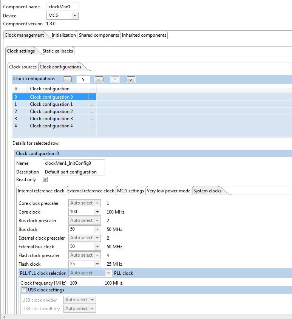292x319 pixels.
Task: Open the Flash clock prescaler dropdown
Action: tap(84, 256)
